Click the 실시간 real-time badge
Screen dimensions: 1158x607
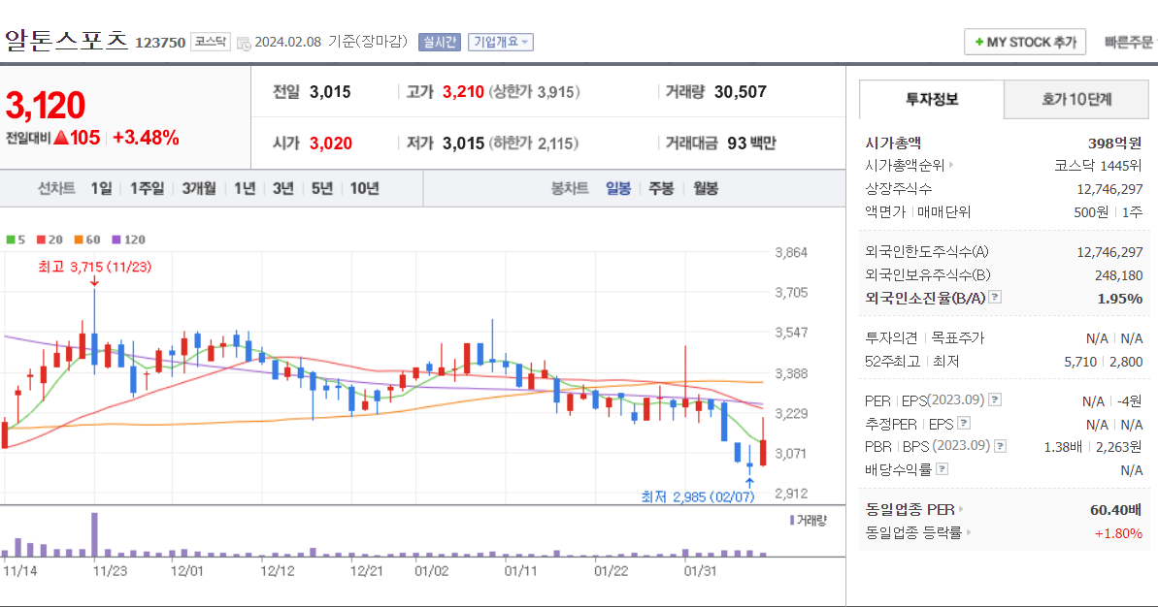pos(440,42)
